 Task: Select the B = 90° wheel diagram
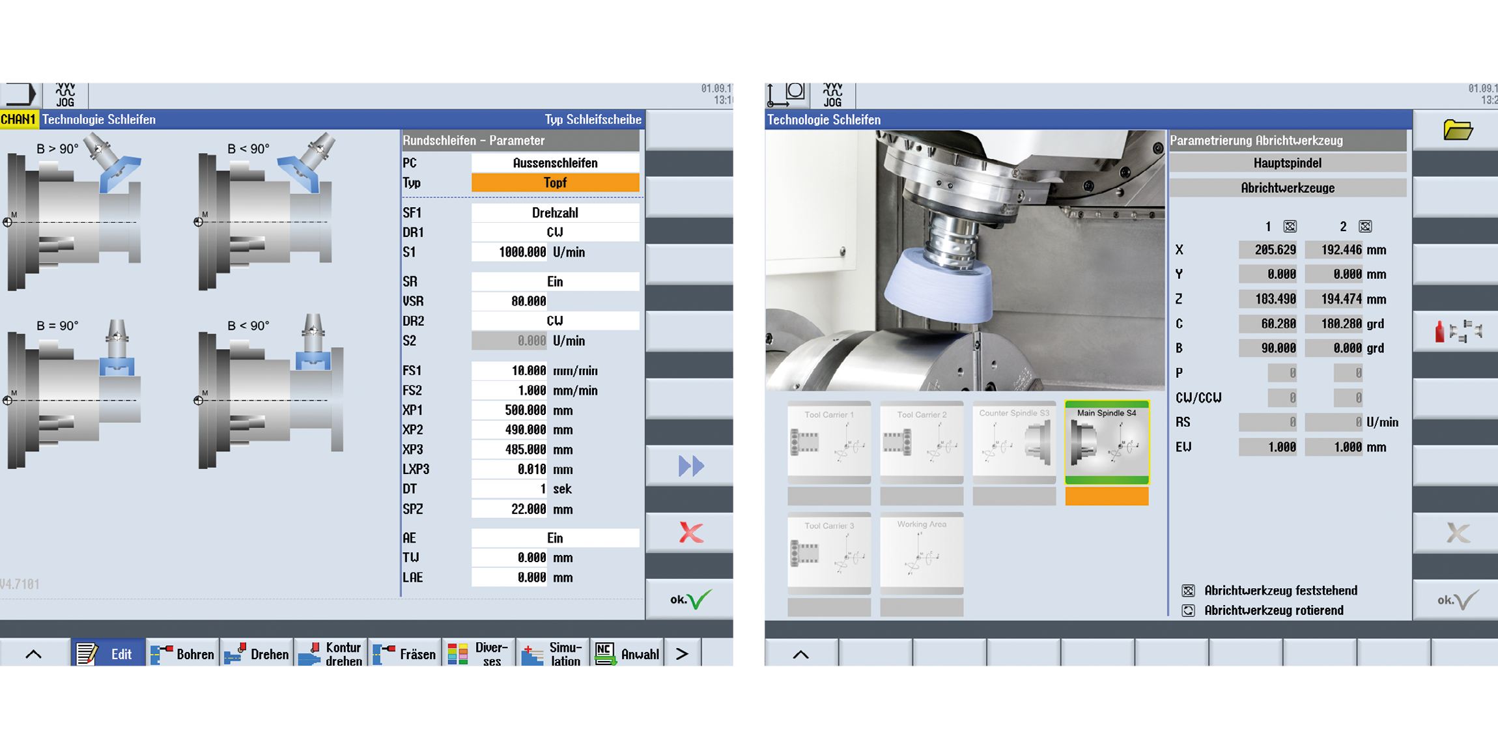(75, 393)
